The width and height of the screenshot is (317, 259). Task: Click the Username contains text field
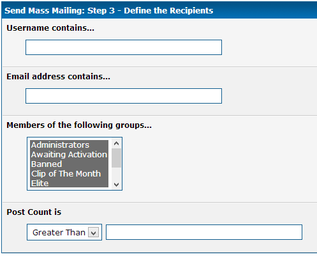124,47
